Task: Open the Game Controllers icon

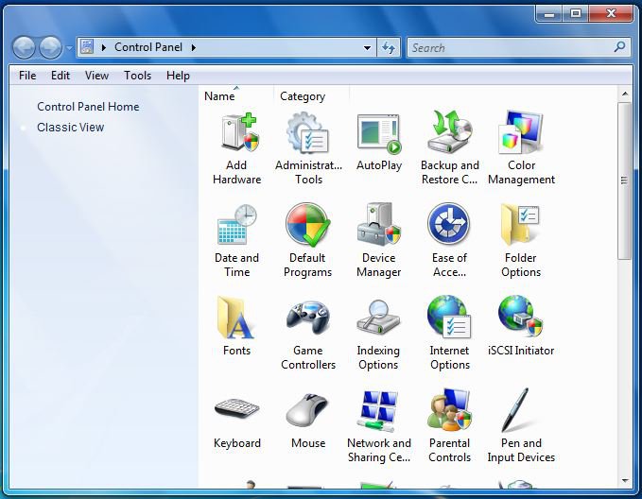Action: click(x=308, y=318)
